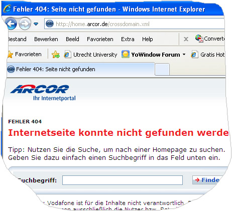Close the toolbar with the X icon

coord(186,39)
